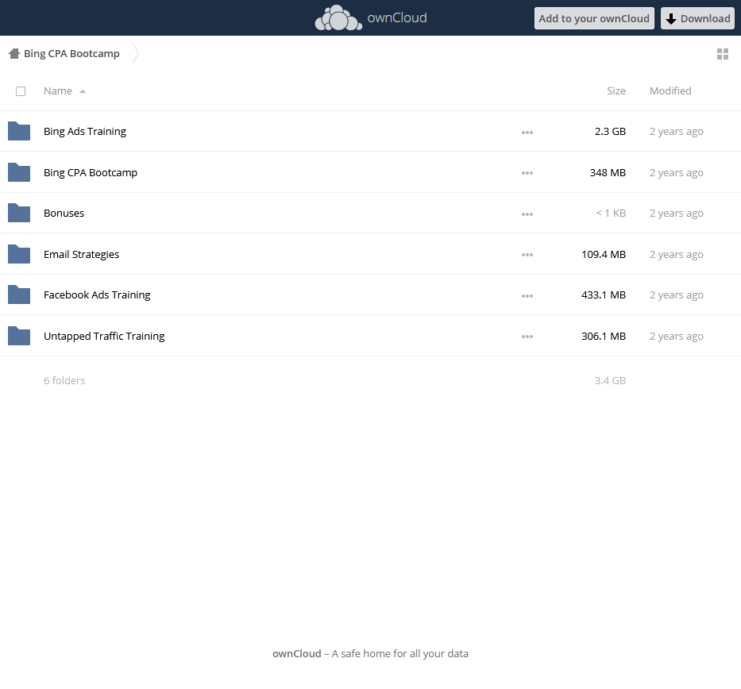Image resolution: width=741 pixels, height=689 pixels.
Task: Open the Facebook Ads Training folder name
Action: [x=97, y=294]
